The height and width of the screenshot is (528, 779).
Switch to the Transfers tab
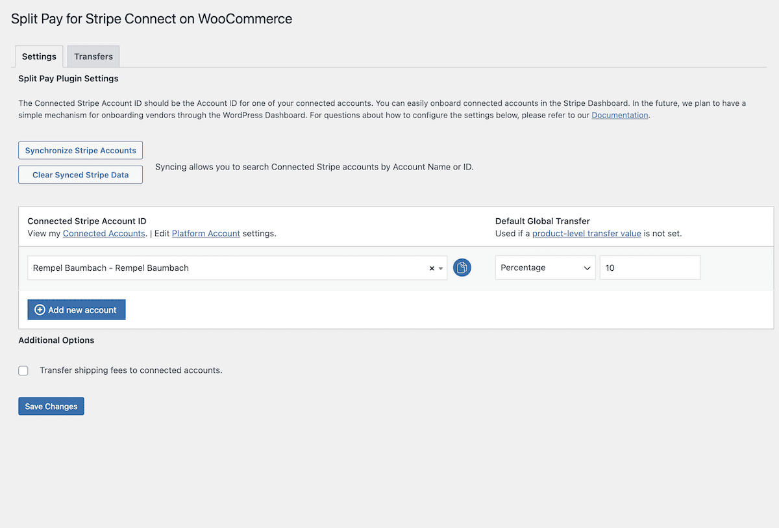coord(93,57)
